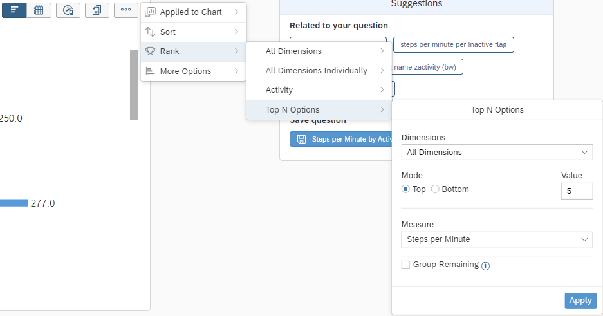Select the Bottom radio button

(435, 189)
